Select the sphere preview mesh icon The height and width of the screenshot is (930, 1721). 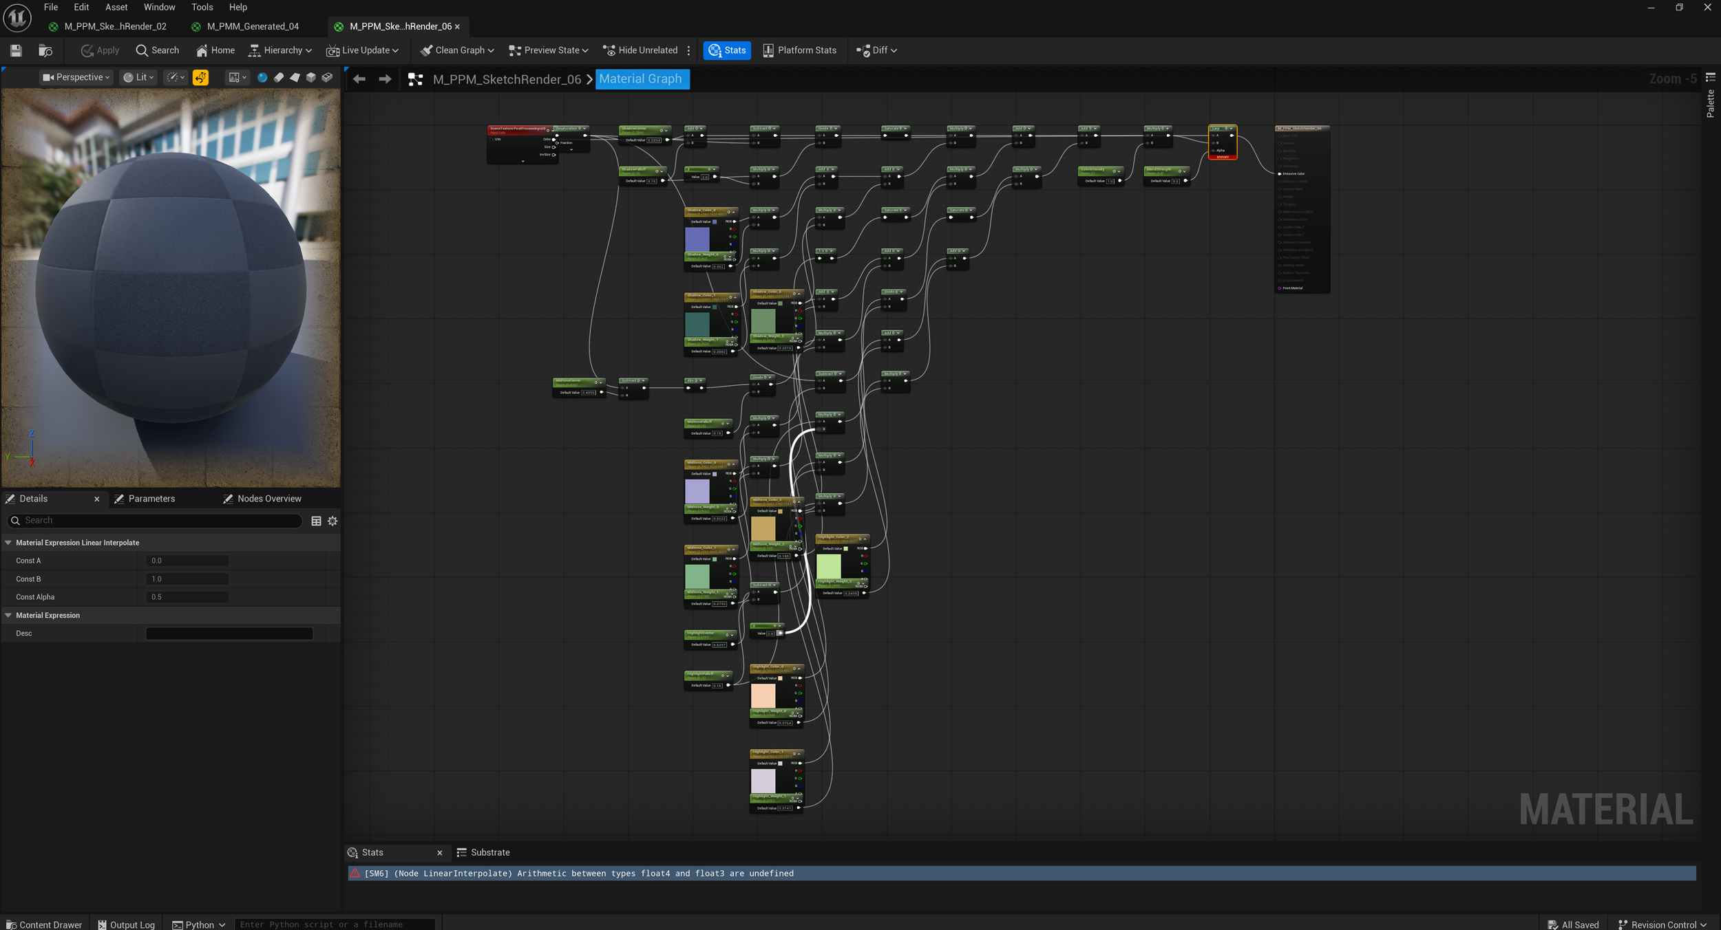coord(262,78)
